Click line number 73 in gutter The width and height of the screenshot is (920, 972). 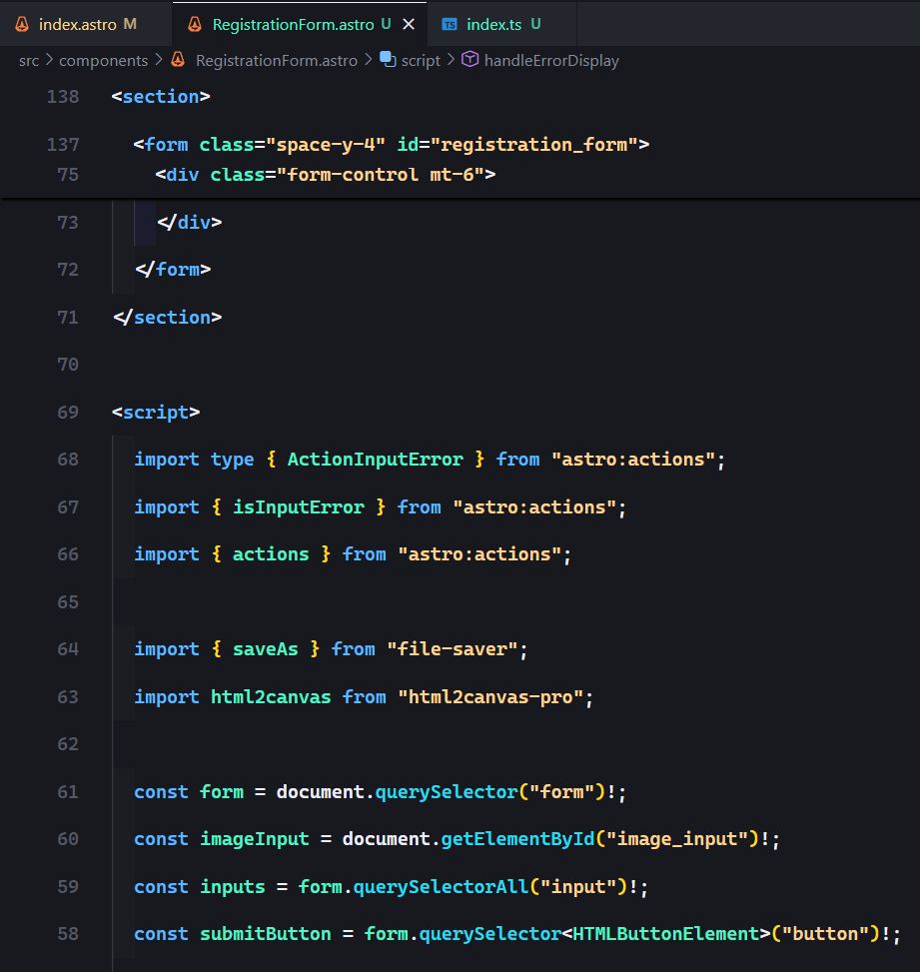[68, 222]
